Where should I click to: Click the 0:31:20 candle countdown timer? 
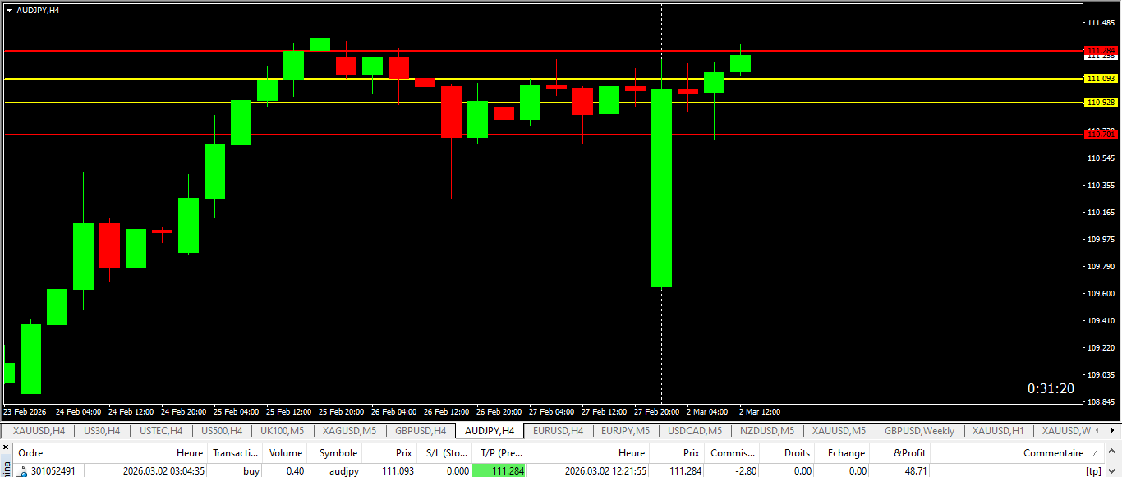[x=1051, y=388]
